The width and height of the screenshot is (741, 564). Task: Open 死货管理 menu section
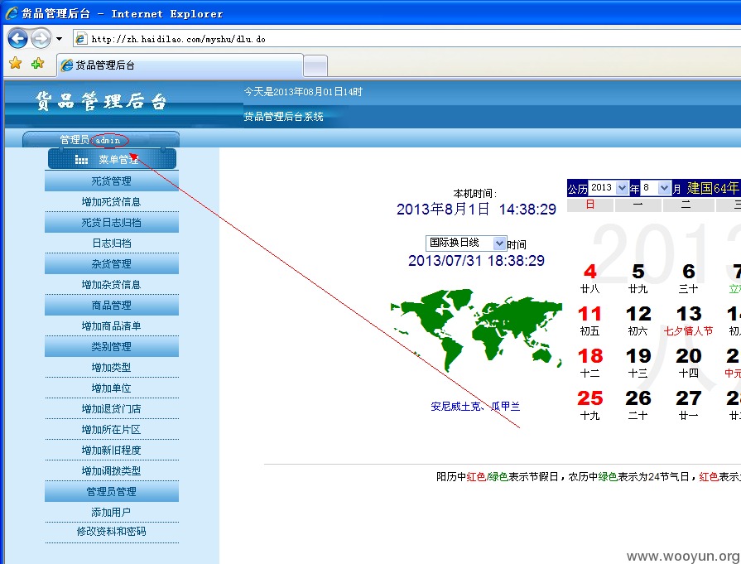click(x=112, y=181)
